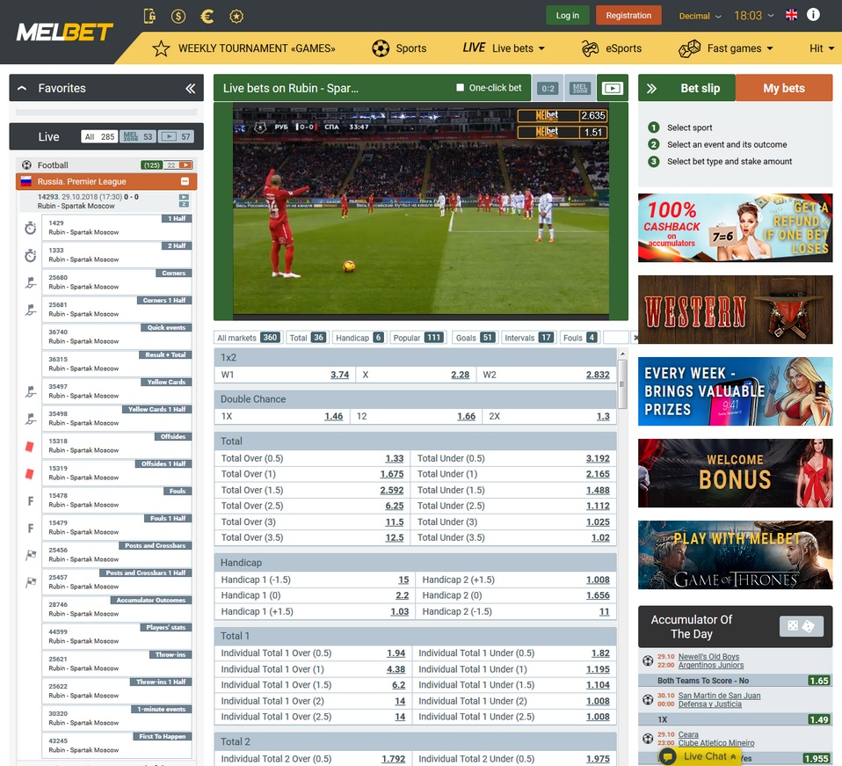Collapse the Double Chance market header
Screen dimensions: 842x766
(415, 399)
